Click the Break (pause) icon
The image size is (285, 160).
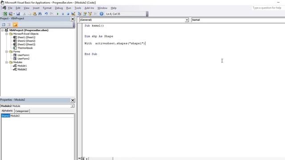tap(63, 14)
